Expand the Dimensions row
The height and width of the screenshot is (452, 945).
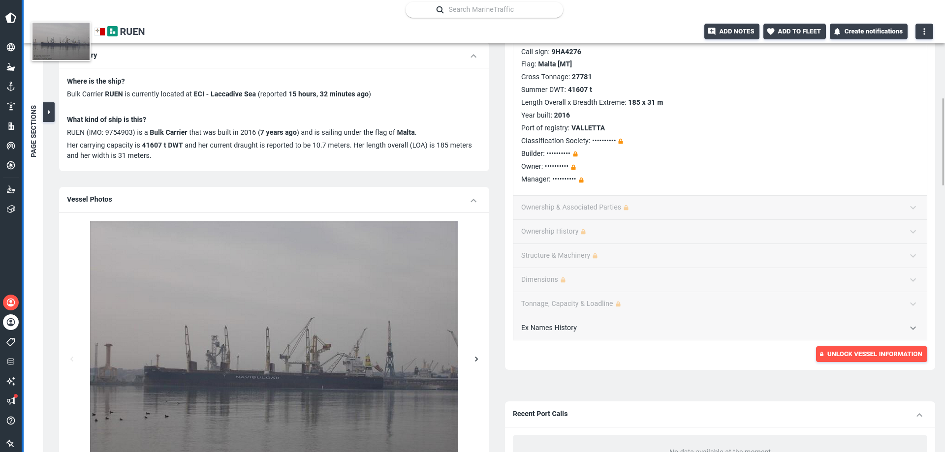(x=720, y=280)
